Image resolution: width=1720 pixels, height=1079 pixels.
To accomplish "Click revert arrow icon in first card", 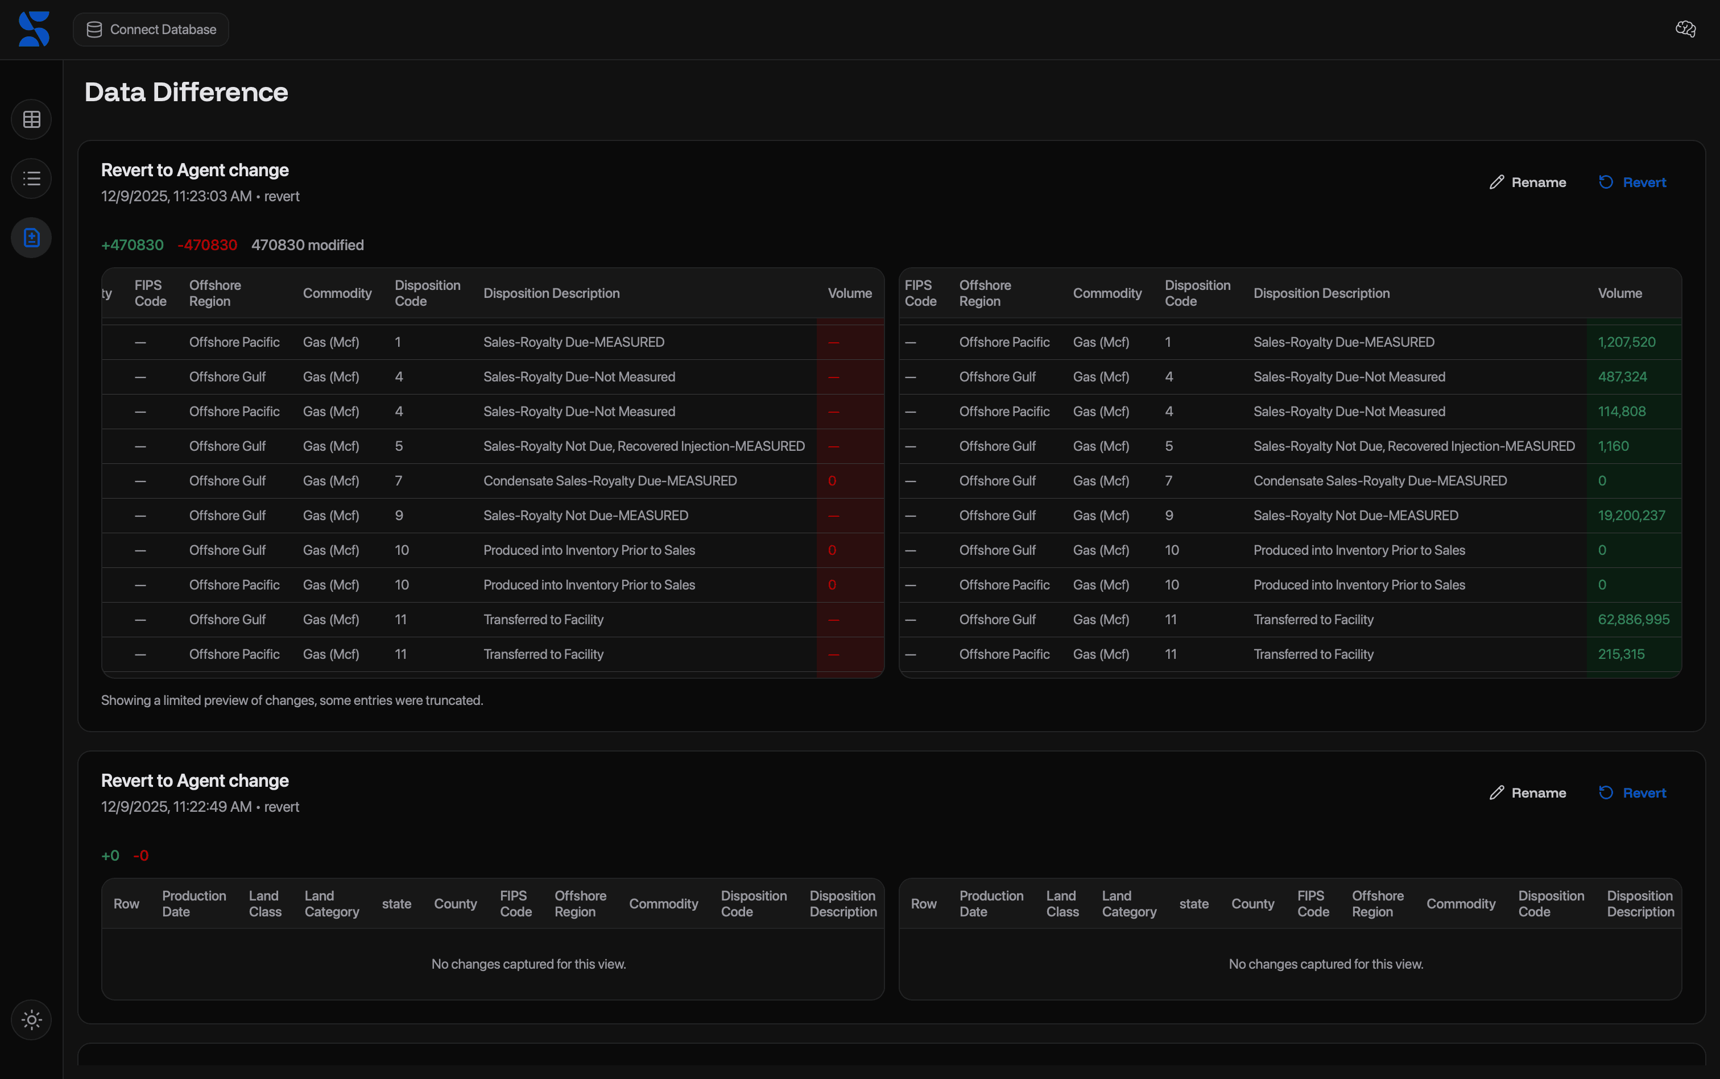I will 1606,182.
